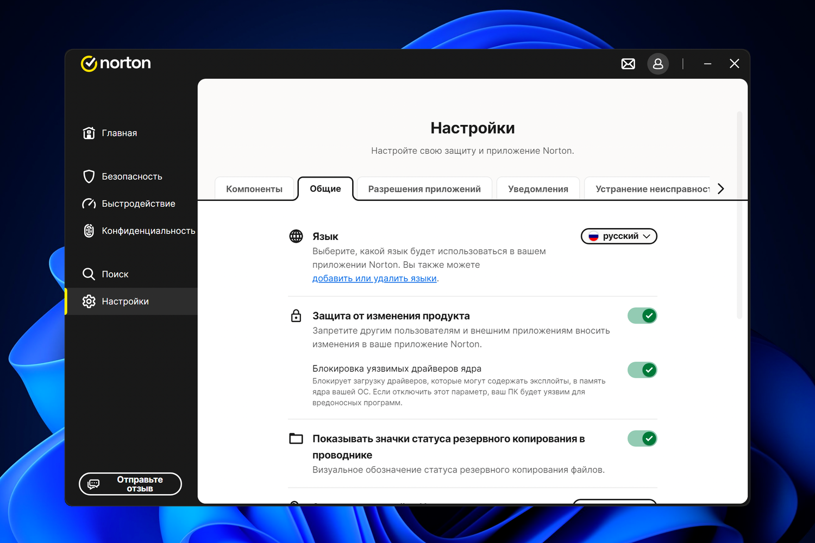Open Конфиденциальность section in sidebar
This screenshot has height=543, width=815.
(x=131, y=231)
